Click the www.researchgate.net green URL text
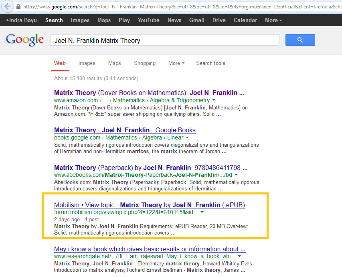The image size is (342, 277). click(x=145, y=256)
